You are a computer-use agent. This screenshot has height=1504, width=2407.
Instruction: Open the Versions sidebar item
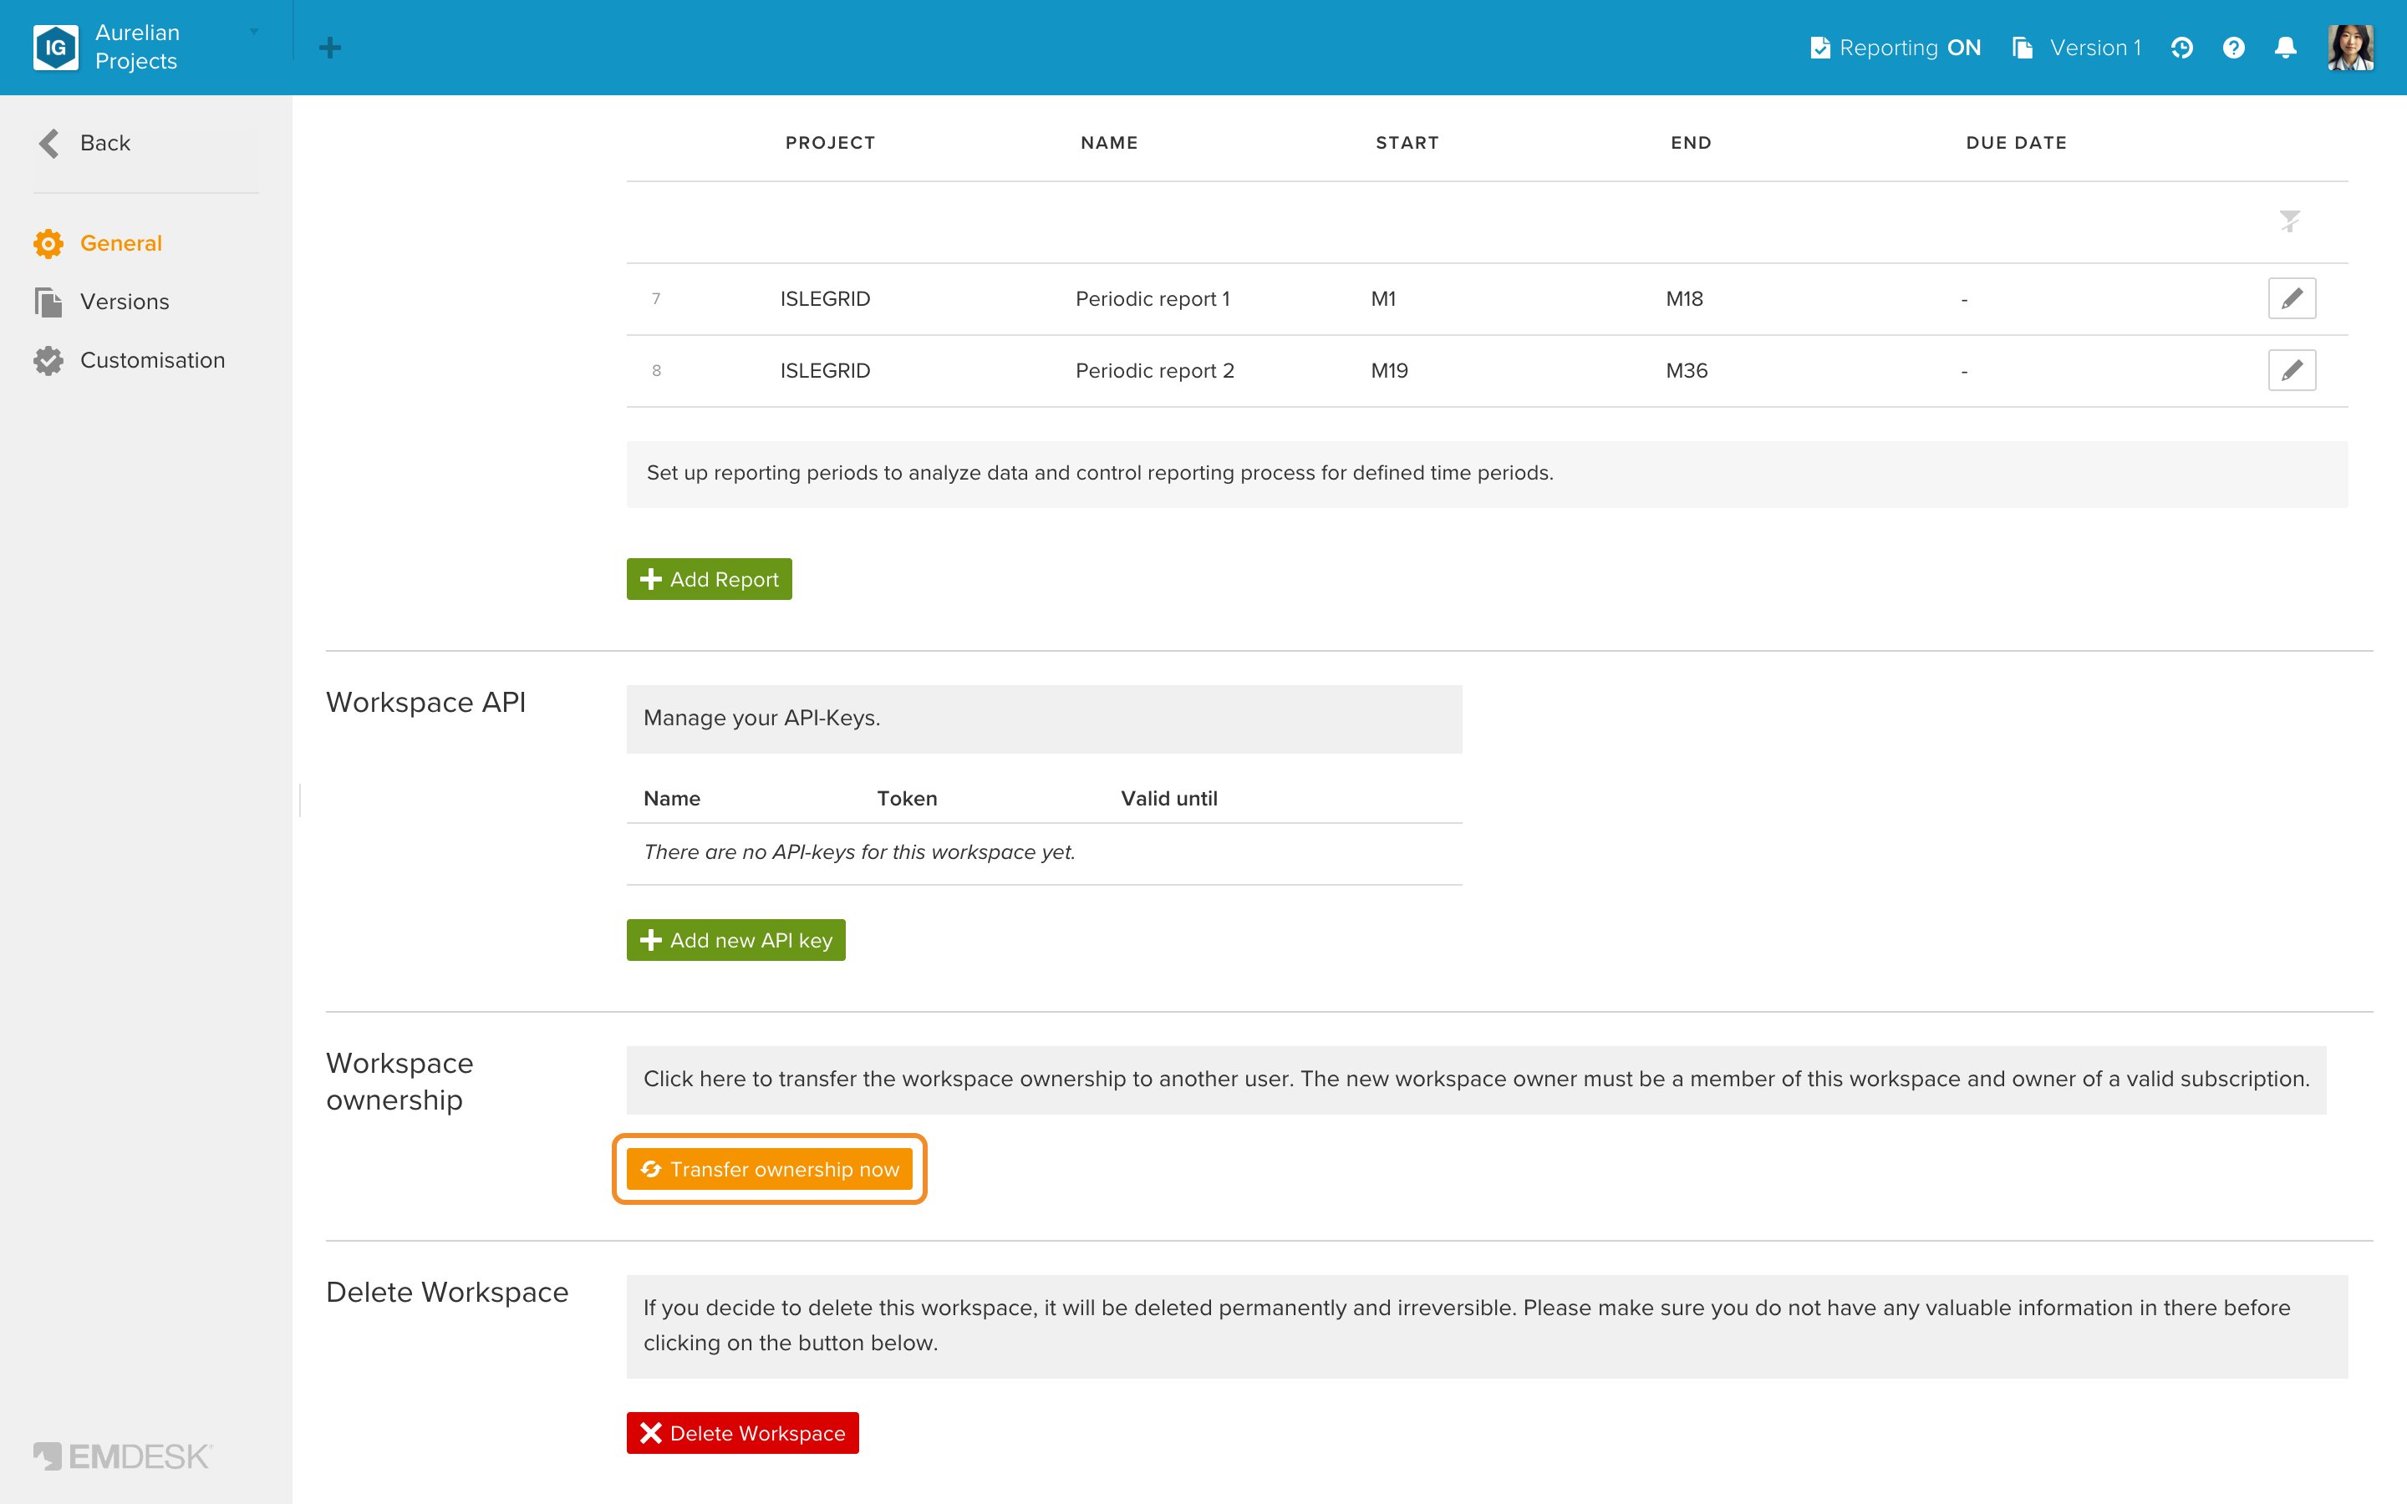tap(101, 302)
